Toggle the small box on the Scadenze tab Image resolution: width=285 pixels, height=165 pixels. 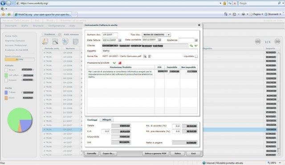click(x=59, y=34)
